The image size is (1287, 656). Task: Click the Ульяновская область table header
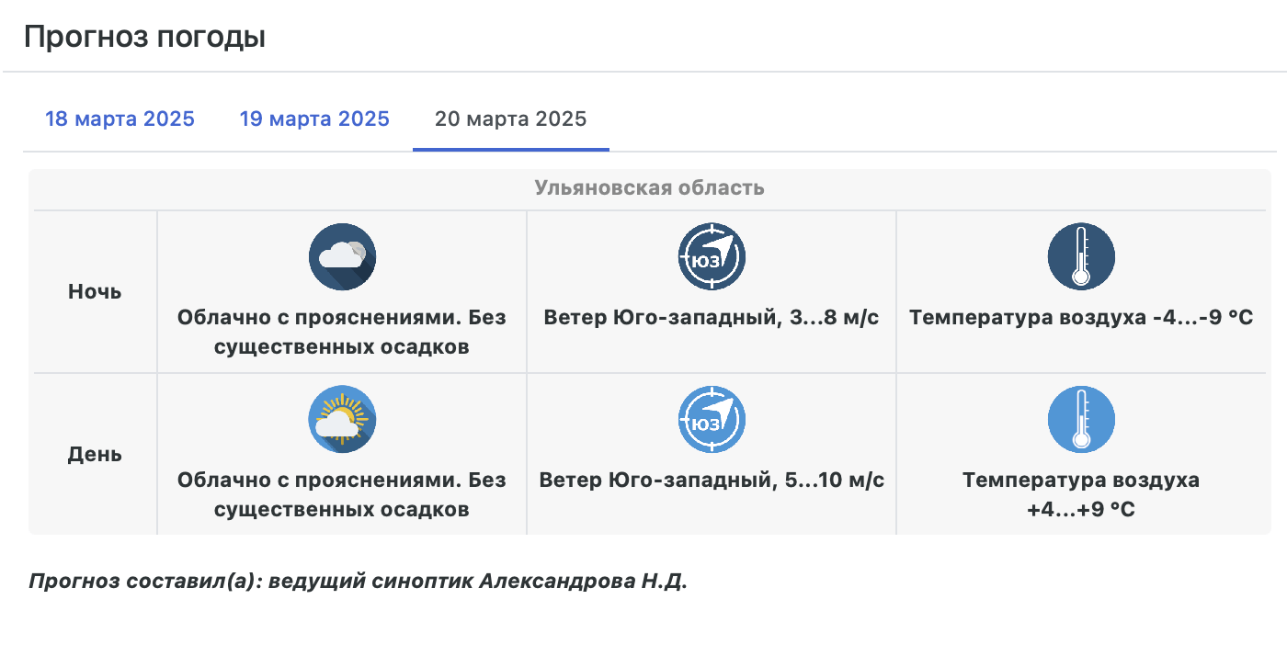tap(649, 188)
